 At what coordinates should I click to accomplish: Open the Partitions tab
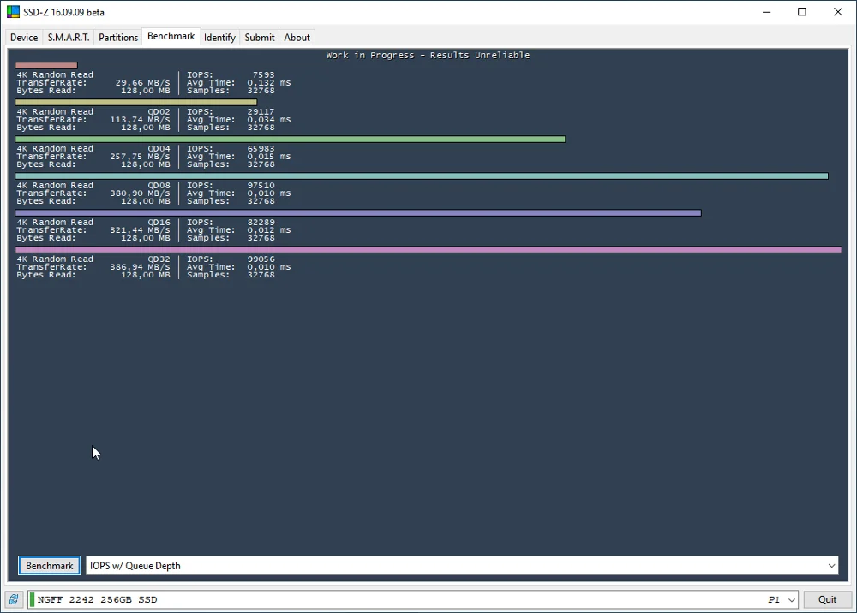pos(118,37)
